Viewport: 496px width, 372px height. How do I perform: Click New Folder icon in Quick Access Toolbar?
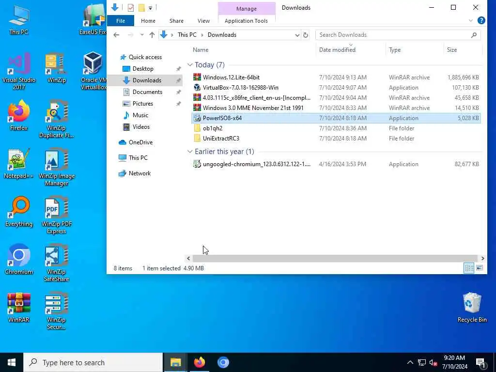141,8
